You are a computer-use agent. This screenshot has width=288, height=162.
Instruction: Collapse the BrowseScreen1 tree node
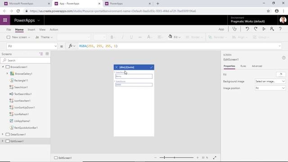[x=3, y=67]
